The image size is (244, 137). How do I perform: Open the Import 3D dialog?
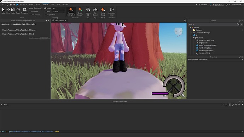88,12
